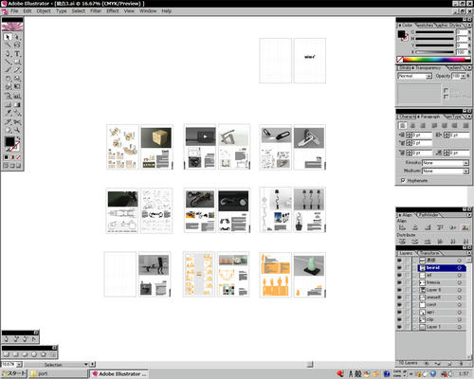Click the horizontal align left icon
This screenshot has height=379, width=474.
coord(402,227)
